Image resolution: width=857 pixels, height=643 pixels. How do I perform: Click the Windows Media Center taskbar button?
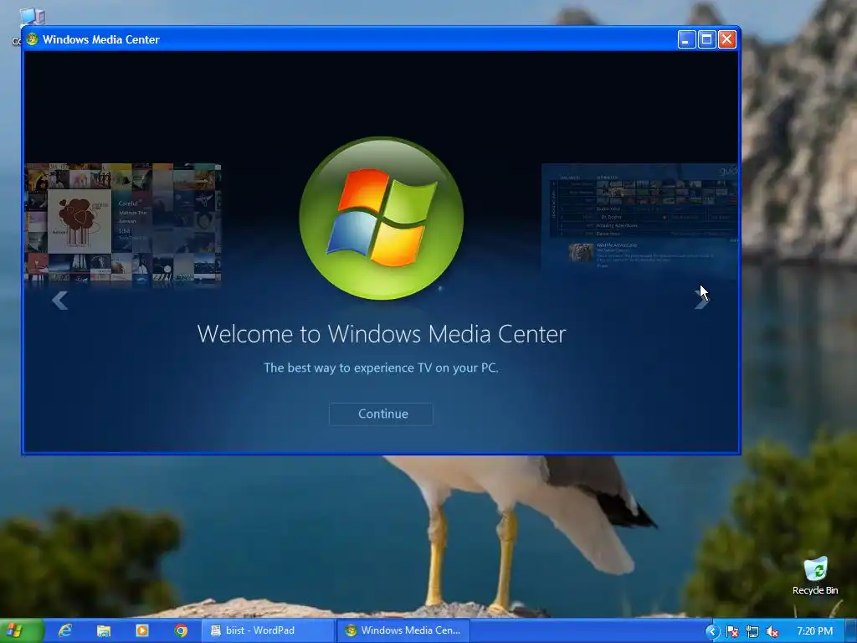[x=403, y=631]
